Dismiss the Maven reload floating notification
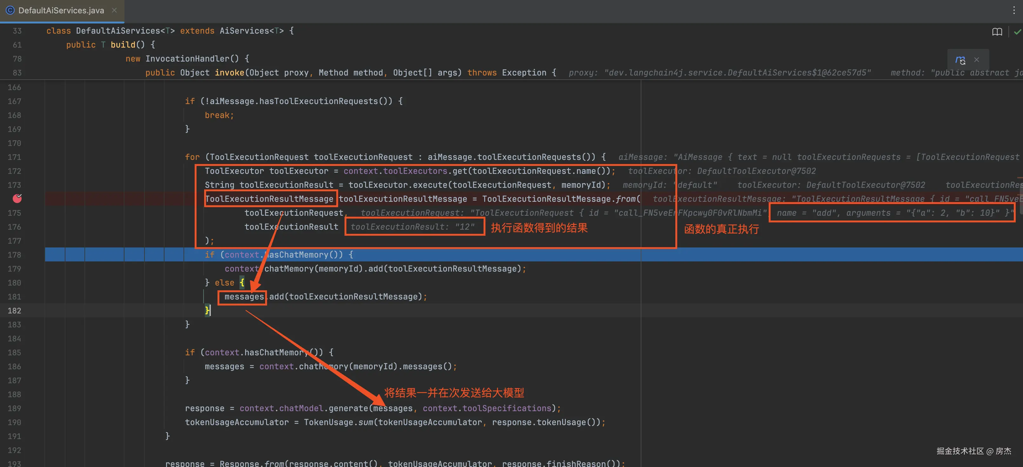This screenshot has height=467, width=1023. (977, 60)
